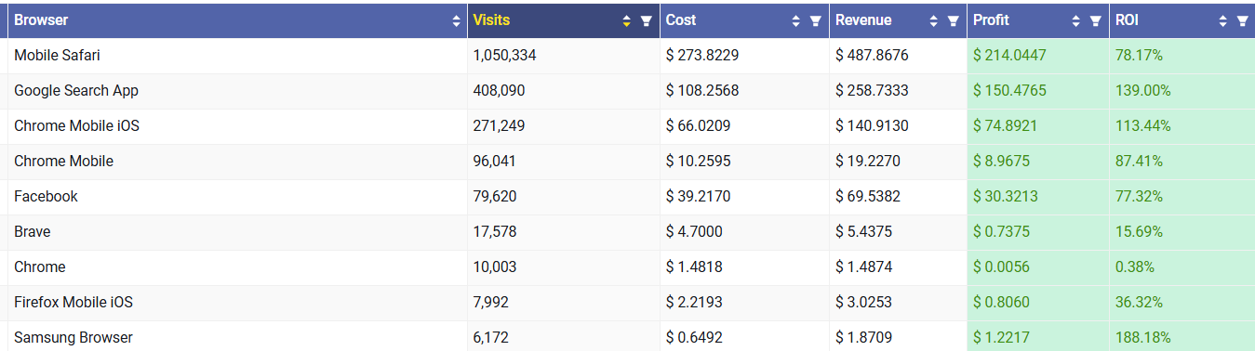This screenshot has height=351, width=1255.
Task: Click the cost value $ 39.2170
Action: [699, 197]
